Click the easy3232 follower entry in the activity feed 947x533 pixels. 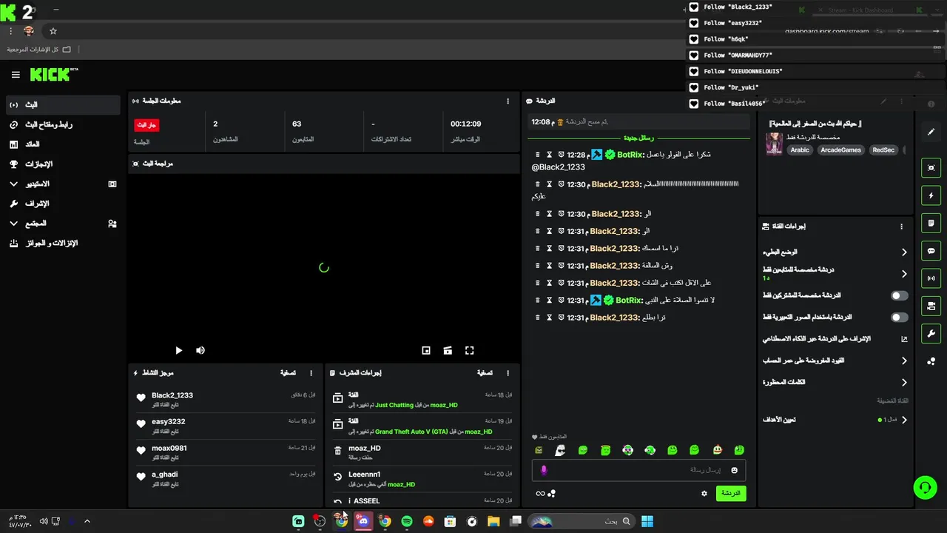226,426
